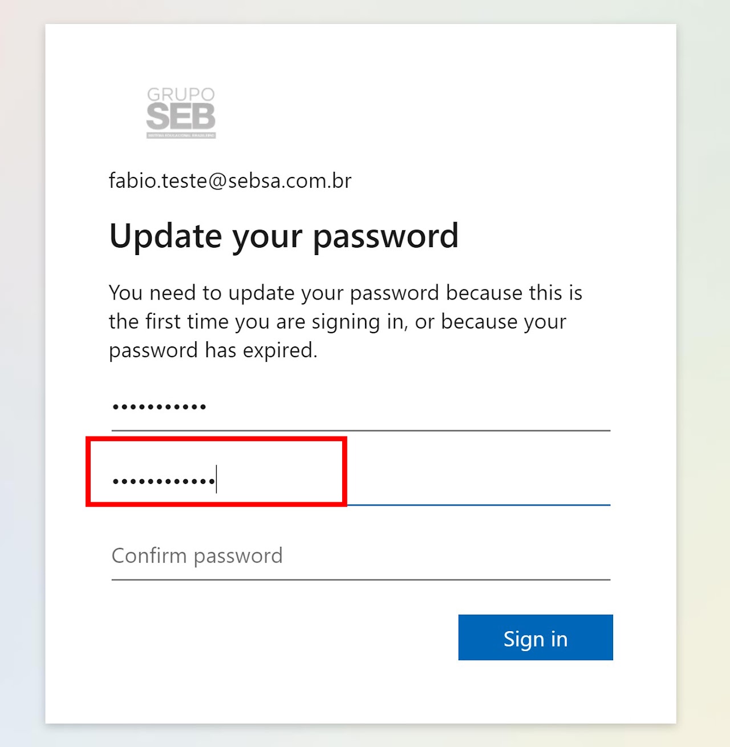Screen dimensions: 730x747
Task: Click the "You need to update" description line
Action: [345, 293]
